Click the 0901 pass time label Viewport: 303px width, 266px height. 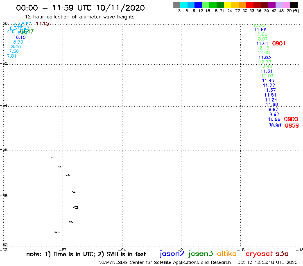click(279, 43)
